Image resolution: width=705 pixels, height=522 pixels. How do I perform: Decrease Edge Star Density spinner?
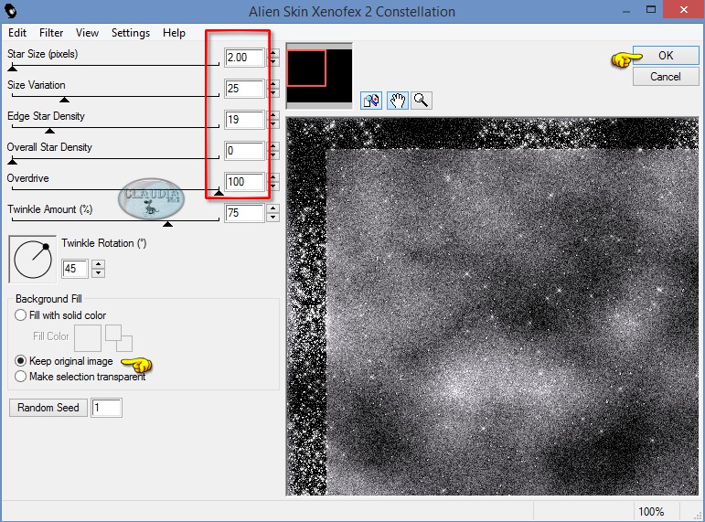pyautogui.click(x=272, y=124)
